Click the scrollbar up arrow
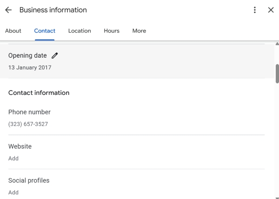Image resolution: width=279 pixels, height=199 pixels. pyautogui.click(x=277, y=44)
